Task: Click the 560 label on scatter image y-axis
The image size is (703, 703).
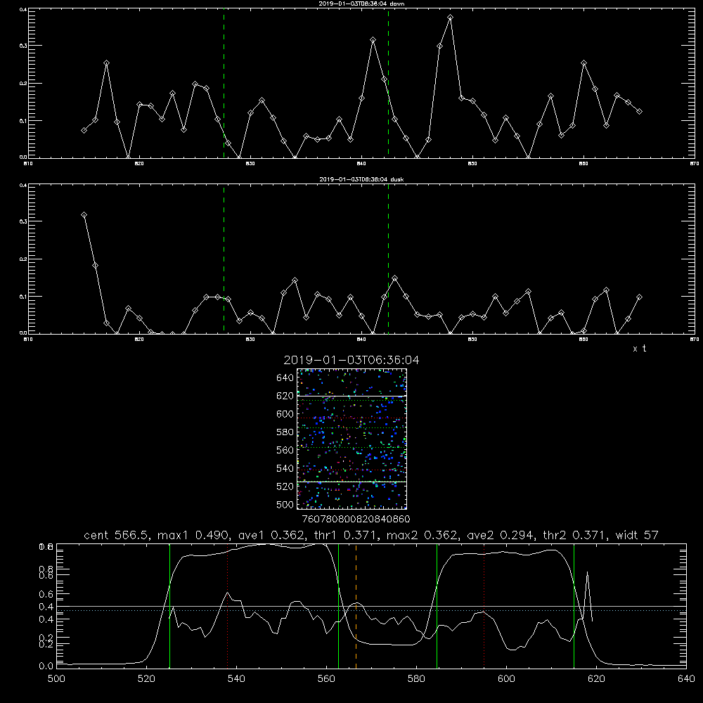Action: (285, 450)
